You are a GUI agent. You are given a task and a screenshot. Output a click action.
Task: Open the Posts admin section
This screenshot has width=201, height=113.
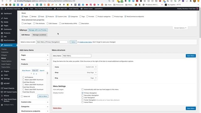[6, 18]
